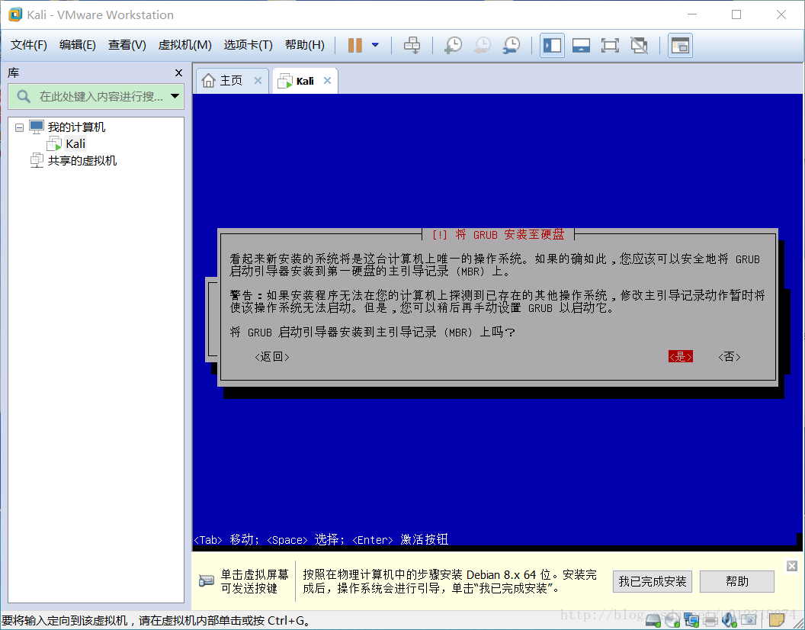This screenshot has height=630, width=805.
Task: Close the 主页 tab
Action: click(258, 81)
